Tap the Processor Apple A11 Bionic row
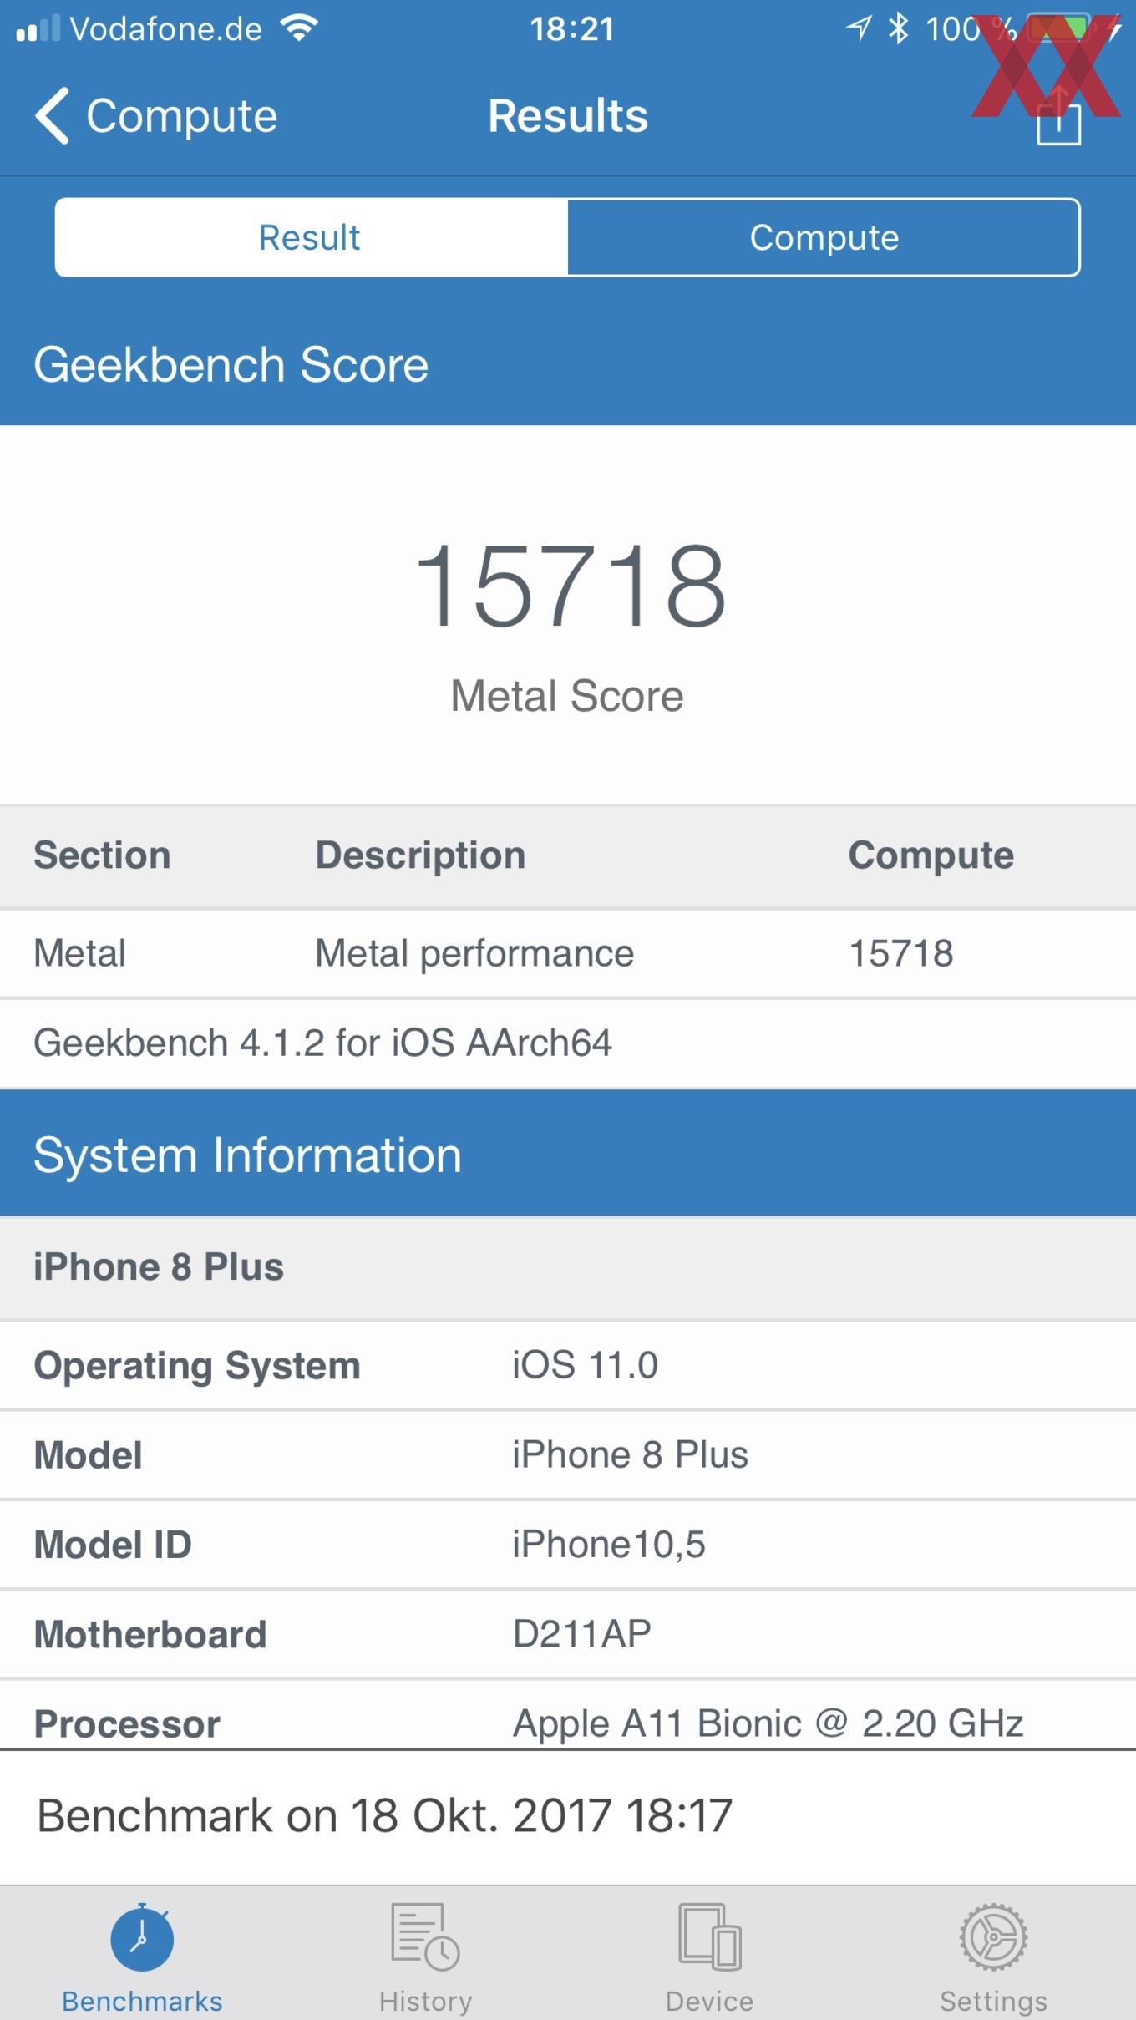The height and width of the screenshot is (2020, 1136). click(568, 1714)
